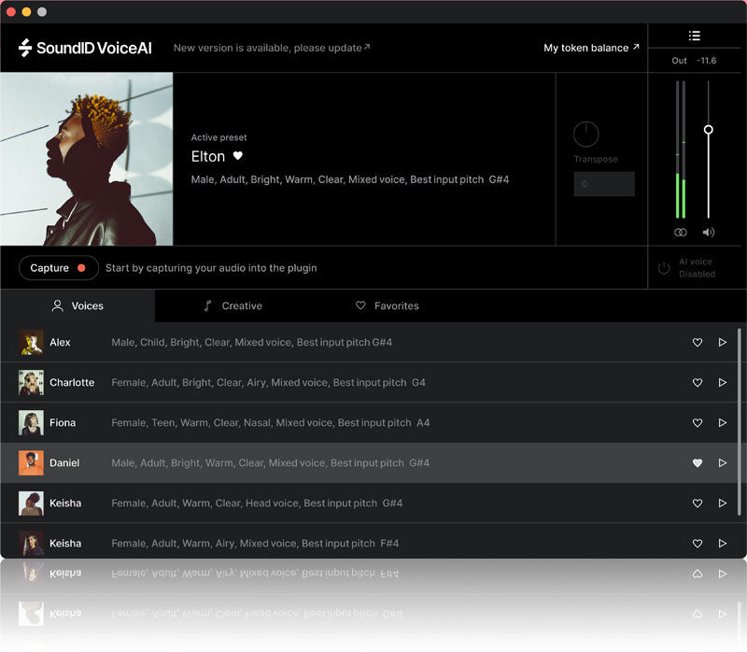Click the Transpose value field

(604, 183)
